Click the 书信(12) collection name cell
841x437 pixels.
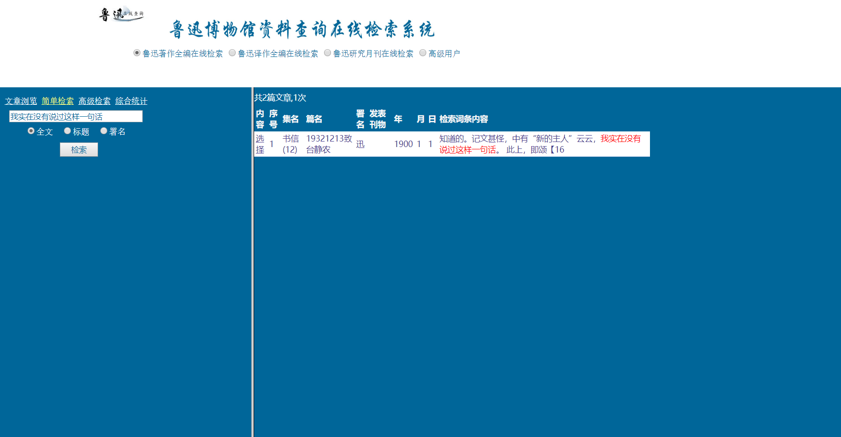(290, 144)
